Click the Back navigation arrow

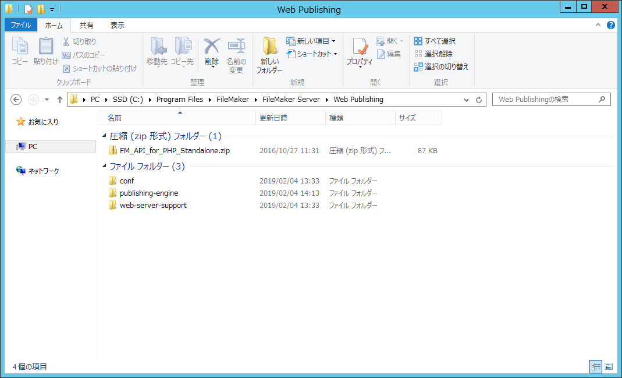(16, 100)
